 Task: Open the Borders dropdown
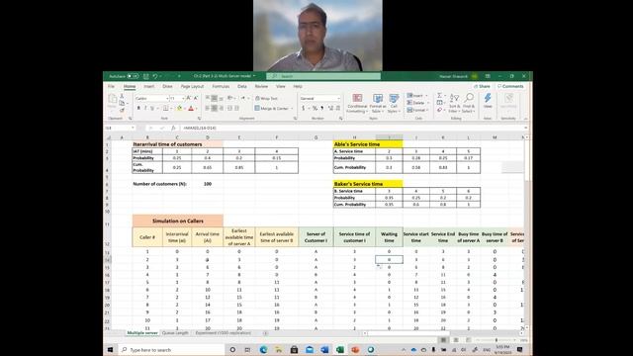pyautogui.click(x=171, y=108)
